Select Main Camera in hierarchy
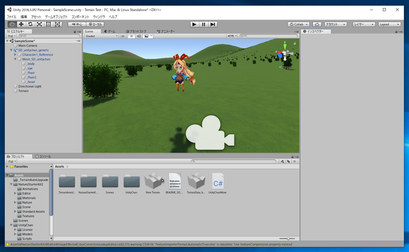The height and width of the screenshot is (252, 409). click(x=27, y=45)
